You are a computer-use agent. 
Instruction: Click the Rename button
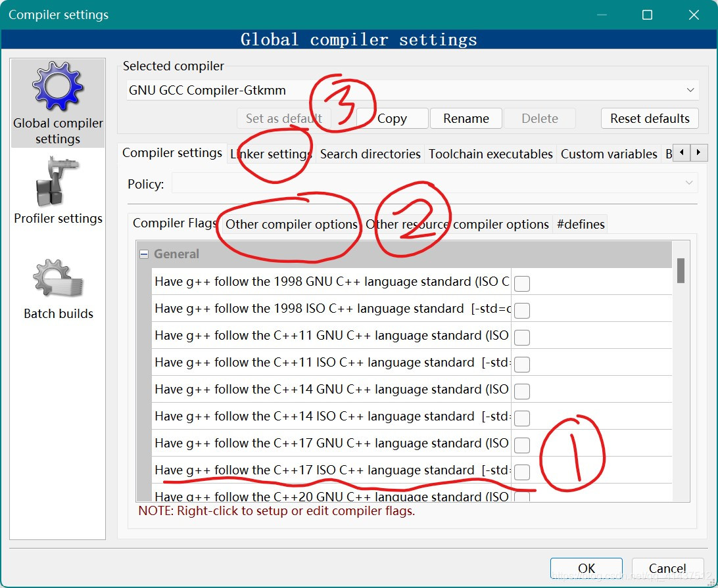tap(466, 118)
